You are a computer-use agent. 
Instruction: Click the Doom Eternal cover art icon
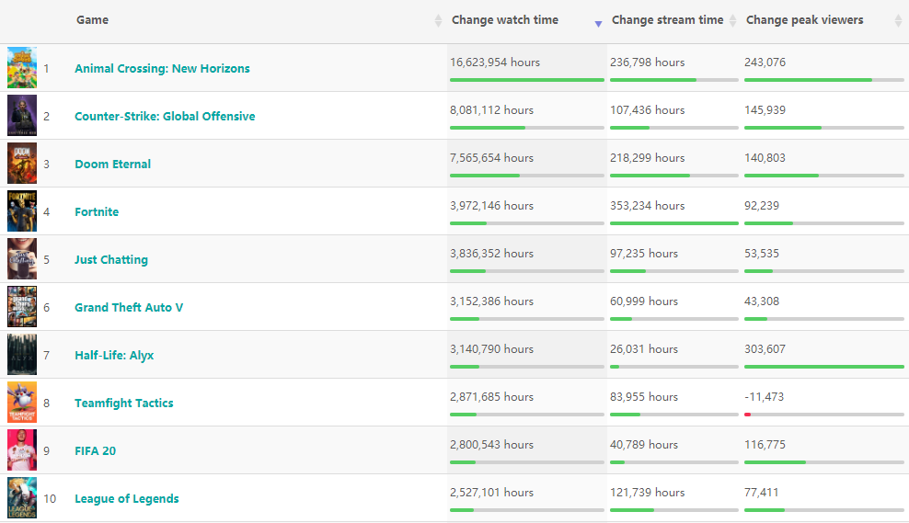coord(22,164)
